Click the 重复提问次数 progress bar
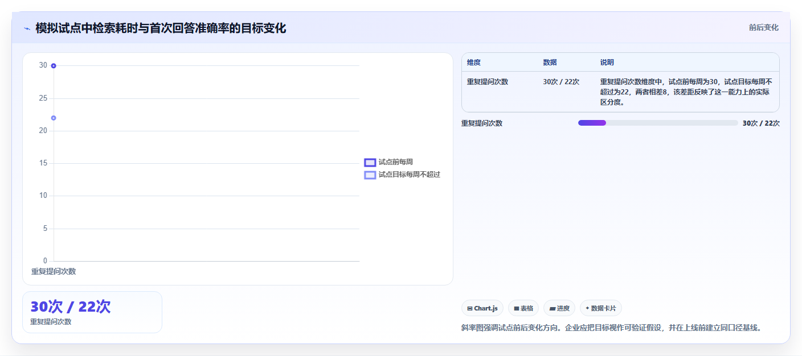Viewport: 802px width, 356px height. tap(658, 123)
